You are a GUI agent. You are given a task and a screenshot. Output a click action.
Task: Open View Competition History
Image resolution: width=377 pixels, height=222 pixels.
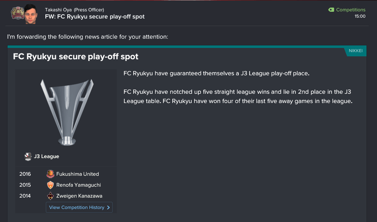pyautogui.click(x=79, y=207)
